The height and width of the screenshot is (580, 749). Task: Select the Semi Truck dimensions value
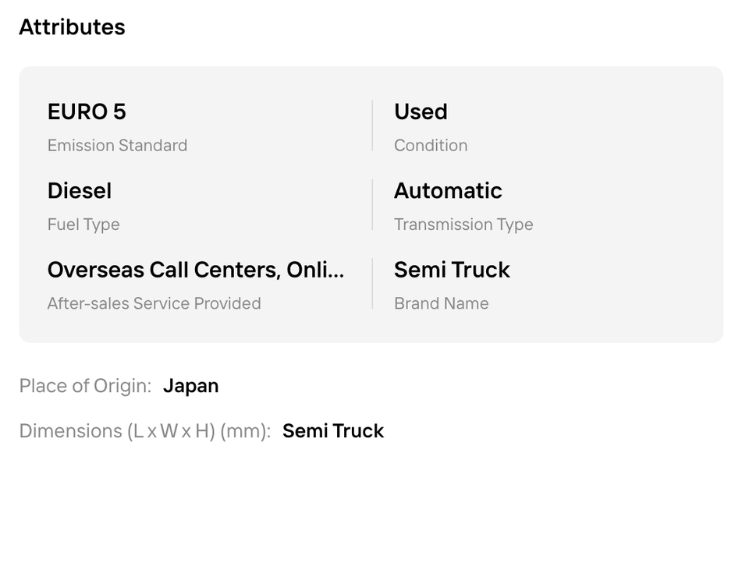click(x=333, y=431)
